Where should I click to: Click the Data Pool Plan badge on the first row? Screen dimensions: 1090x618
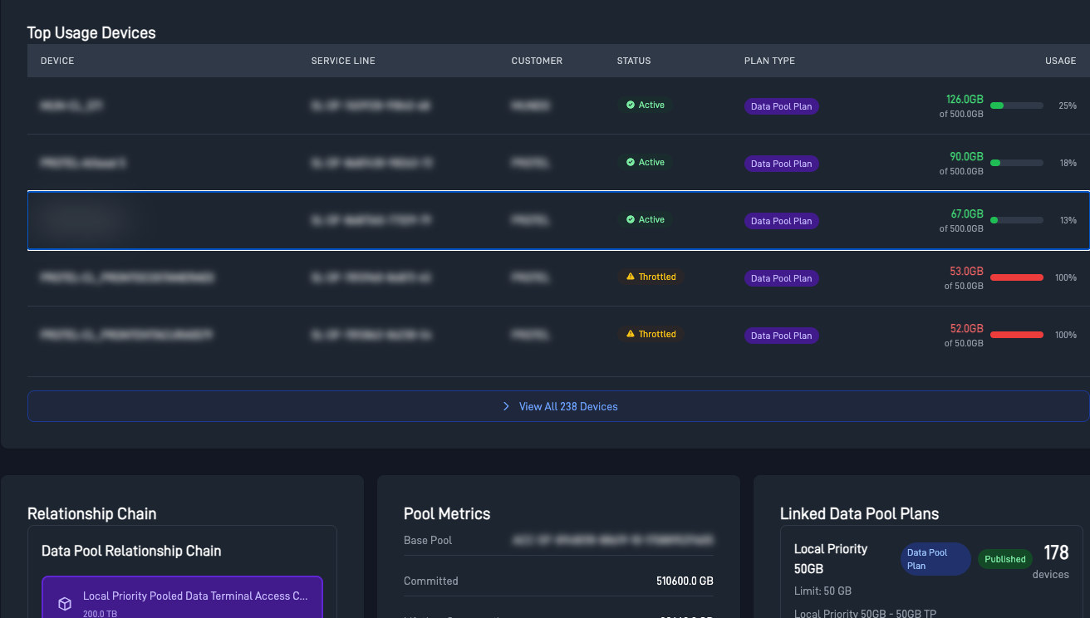click(781, 105)
